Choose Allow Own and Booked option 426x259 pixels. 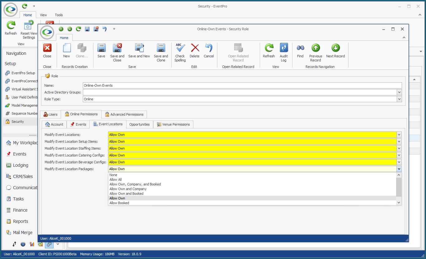coord(252,194)
